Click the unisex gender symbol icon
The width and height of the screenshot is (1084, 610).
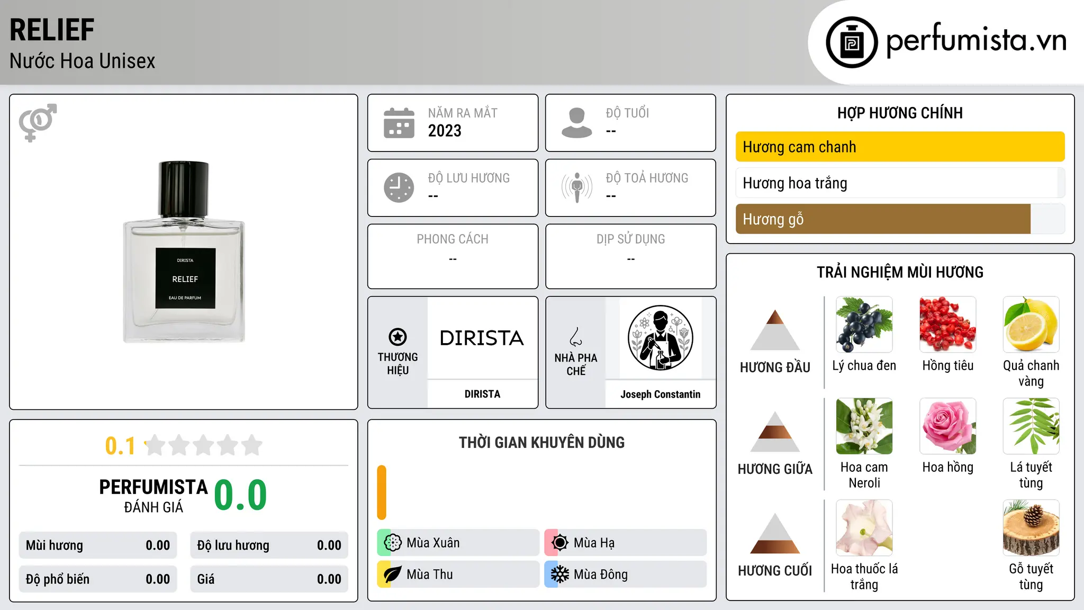pyautogui.click(x=38, y=122)
